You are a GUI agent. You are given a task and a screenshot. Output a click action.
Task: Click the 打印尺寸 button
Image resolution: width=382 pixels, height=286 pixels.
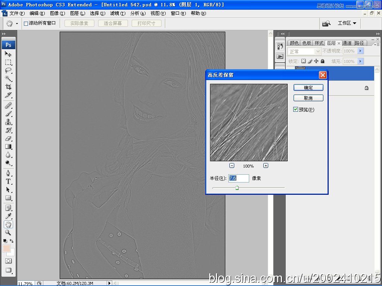(x=146, y=23)
